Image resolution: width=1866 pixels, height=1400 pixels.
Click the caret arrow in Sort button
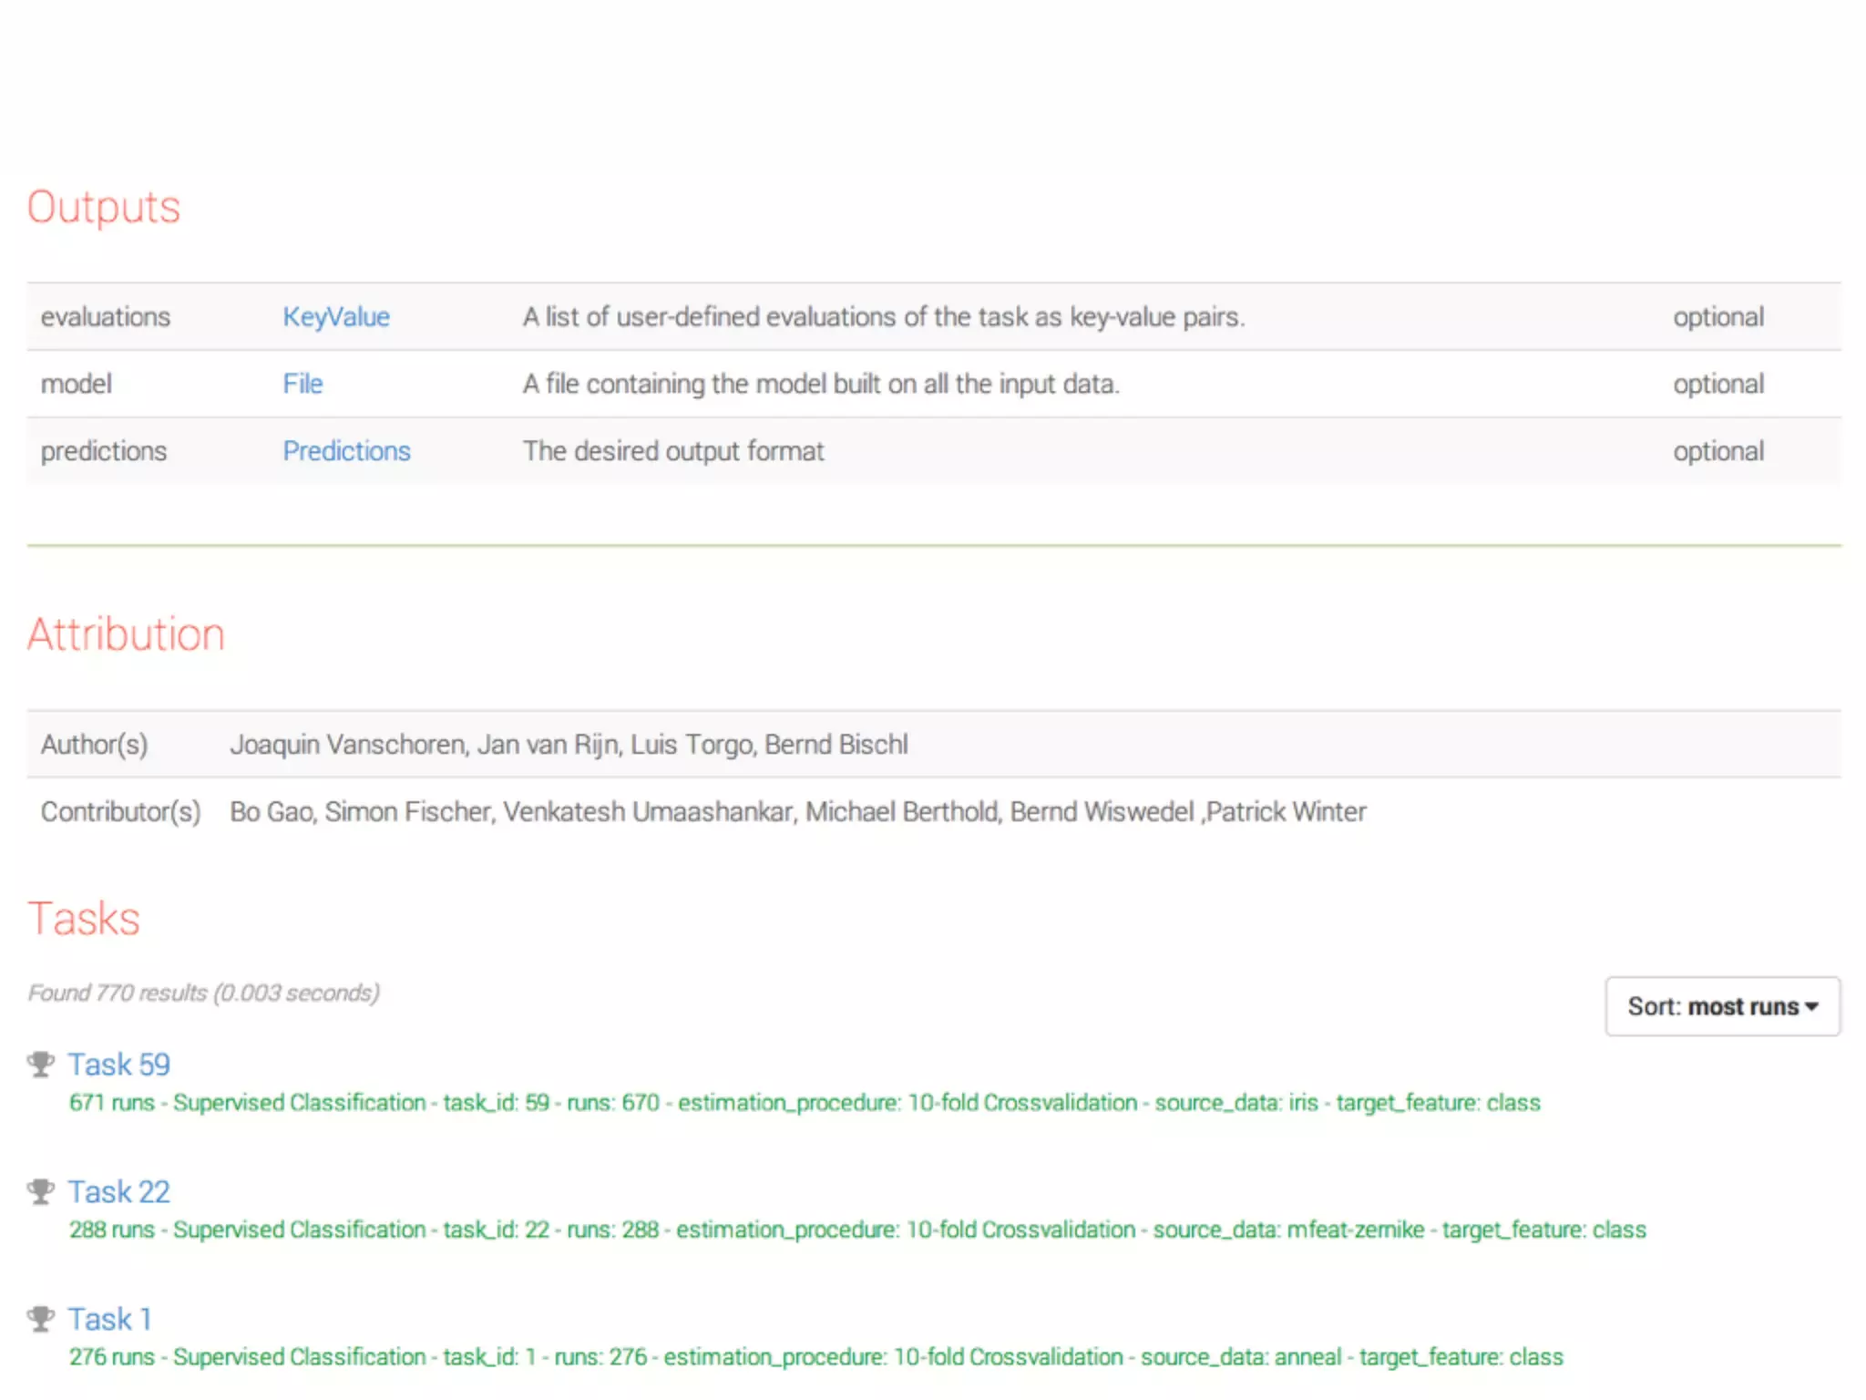tap(1811, 1007)
